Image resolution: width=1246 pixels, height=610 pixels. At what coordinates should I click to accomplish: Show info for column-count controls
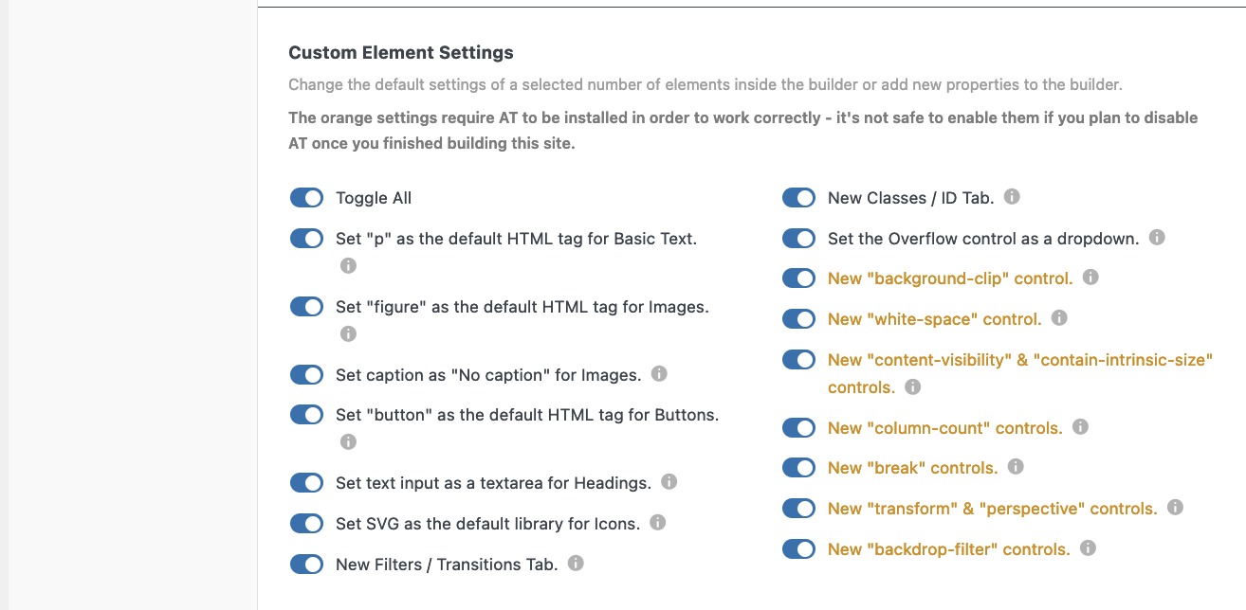click(x=1080, y=427)
